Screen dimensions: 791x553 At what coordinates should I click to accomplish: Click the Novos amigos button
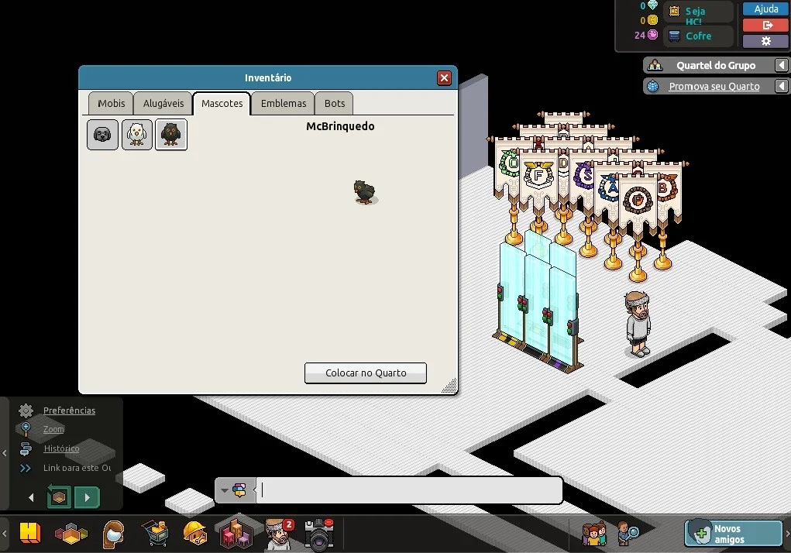733,534
